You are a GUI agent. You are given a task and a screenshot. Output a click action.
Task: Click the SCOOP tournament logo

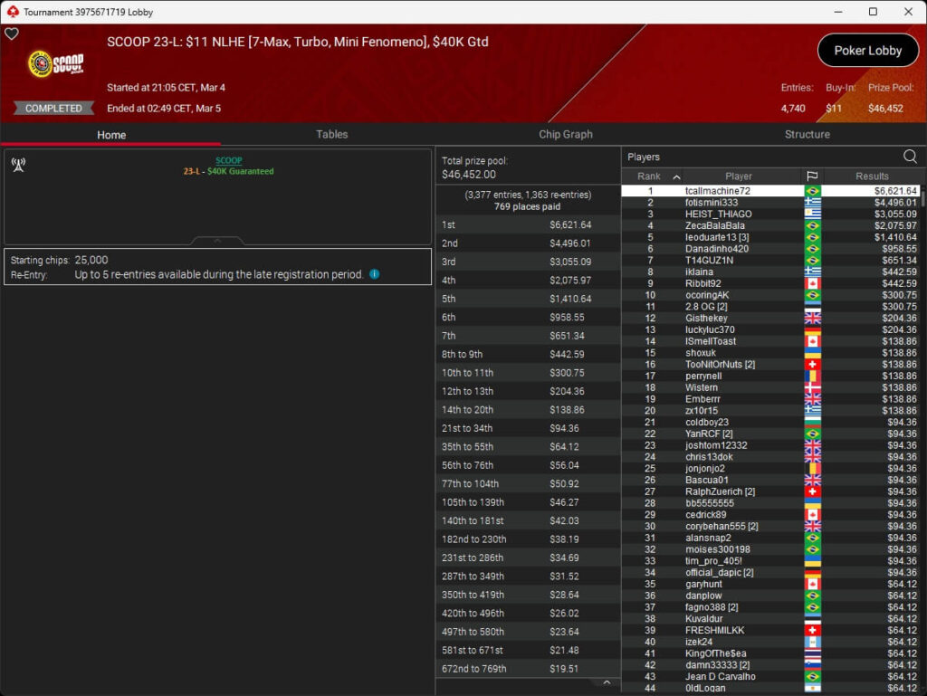pyautogui.click(x=56, y=63)
